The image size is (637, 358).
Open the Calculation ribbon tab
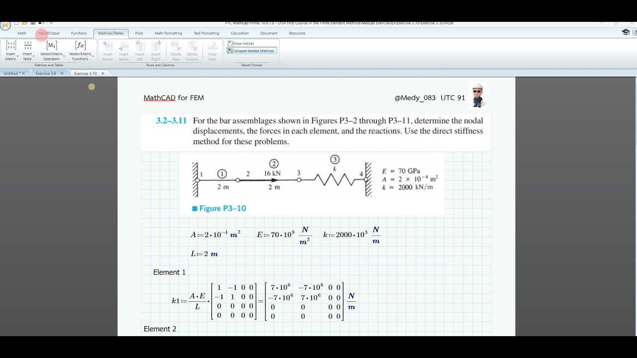tap(239, 33)
